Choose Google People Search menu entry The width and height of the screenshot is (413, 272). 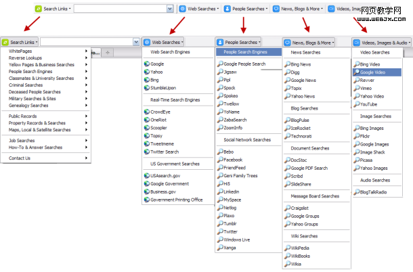[244, 64]
